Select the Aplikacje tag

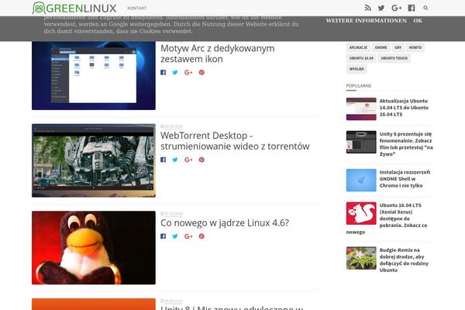[359, 47]
